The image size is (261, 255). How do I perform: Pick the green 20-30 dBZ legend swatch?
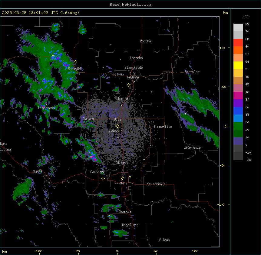238,126
